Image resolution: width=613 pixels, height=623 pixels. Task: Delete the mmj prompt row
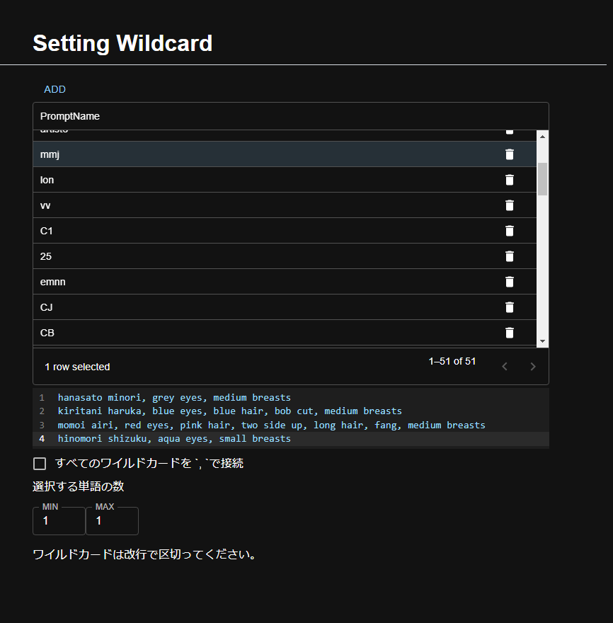[x=509, y=154]
